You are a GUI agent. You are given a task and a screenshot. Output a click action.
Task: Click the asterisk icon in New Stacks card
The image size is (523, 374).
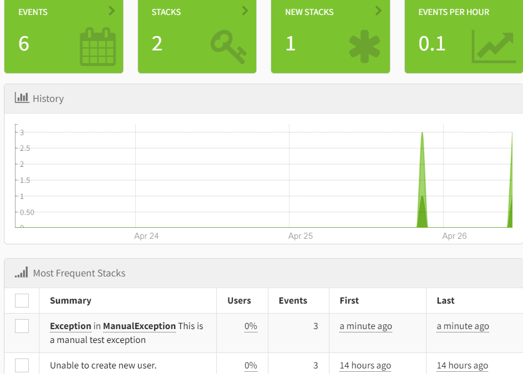(x=364, y=47)
